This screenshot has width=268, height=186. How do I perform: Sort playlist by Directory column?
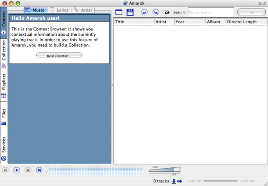pos(234,22)
